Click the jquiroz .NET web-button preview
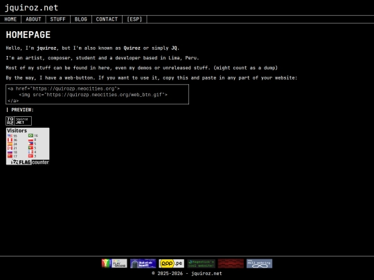 [19, 121]
